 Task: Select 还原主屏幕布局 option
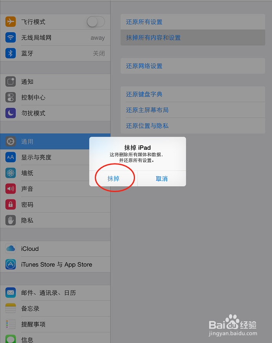193,110
